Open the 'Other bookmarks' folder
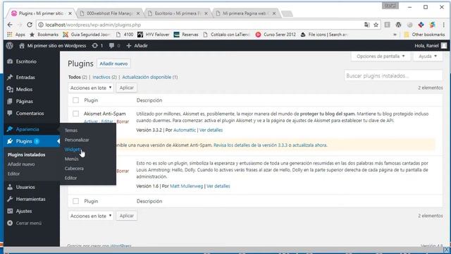Image resolution: width=451 pixels, height=254 pixels. pos(424,35)
